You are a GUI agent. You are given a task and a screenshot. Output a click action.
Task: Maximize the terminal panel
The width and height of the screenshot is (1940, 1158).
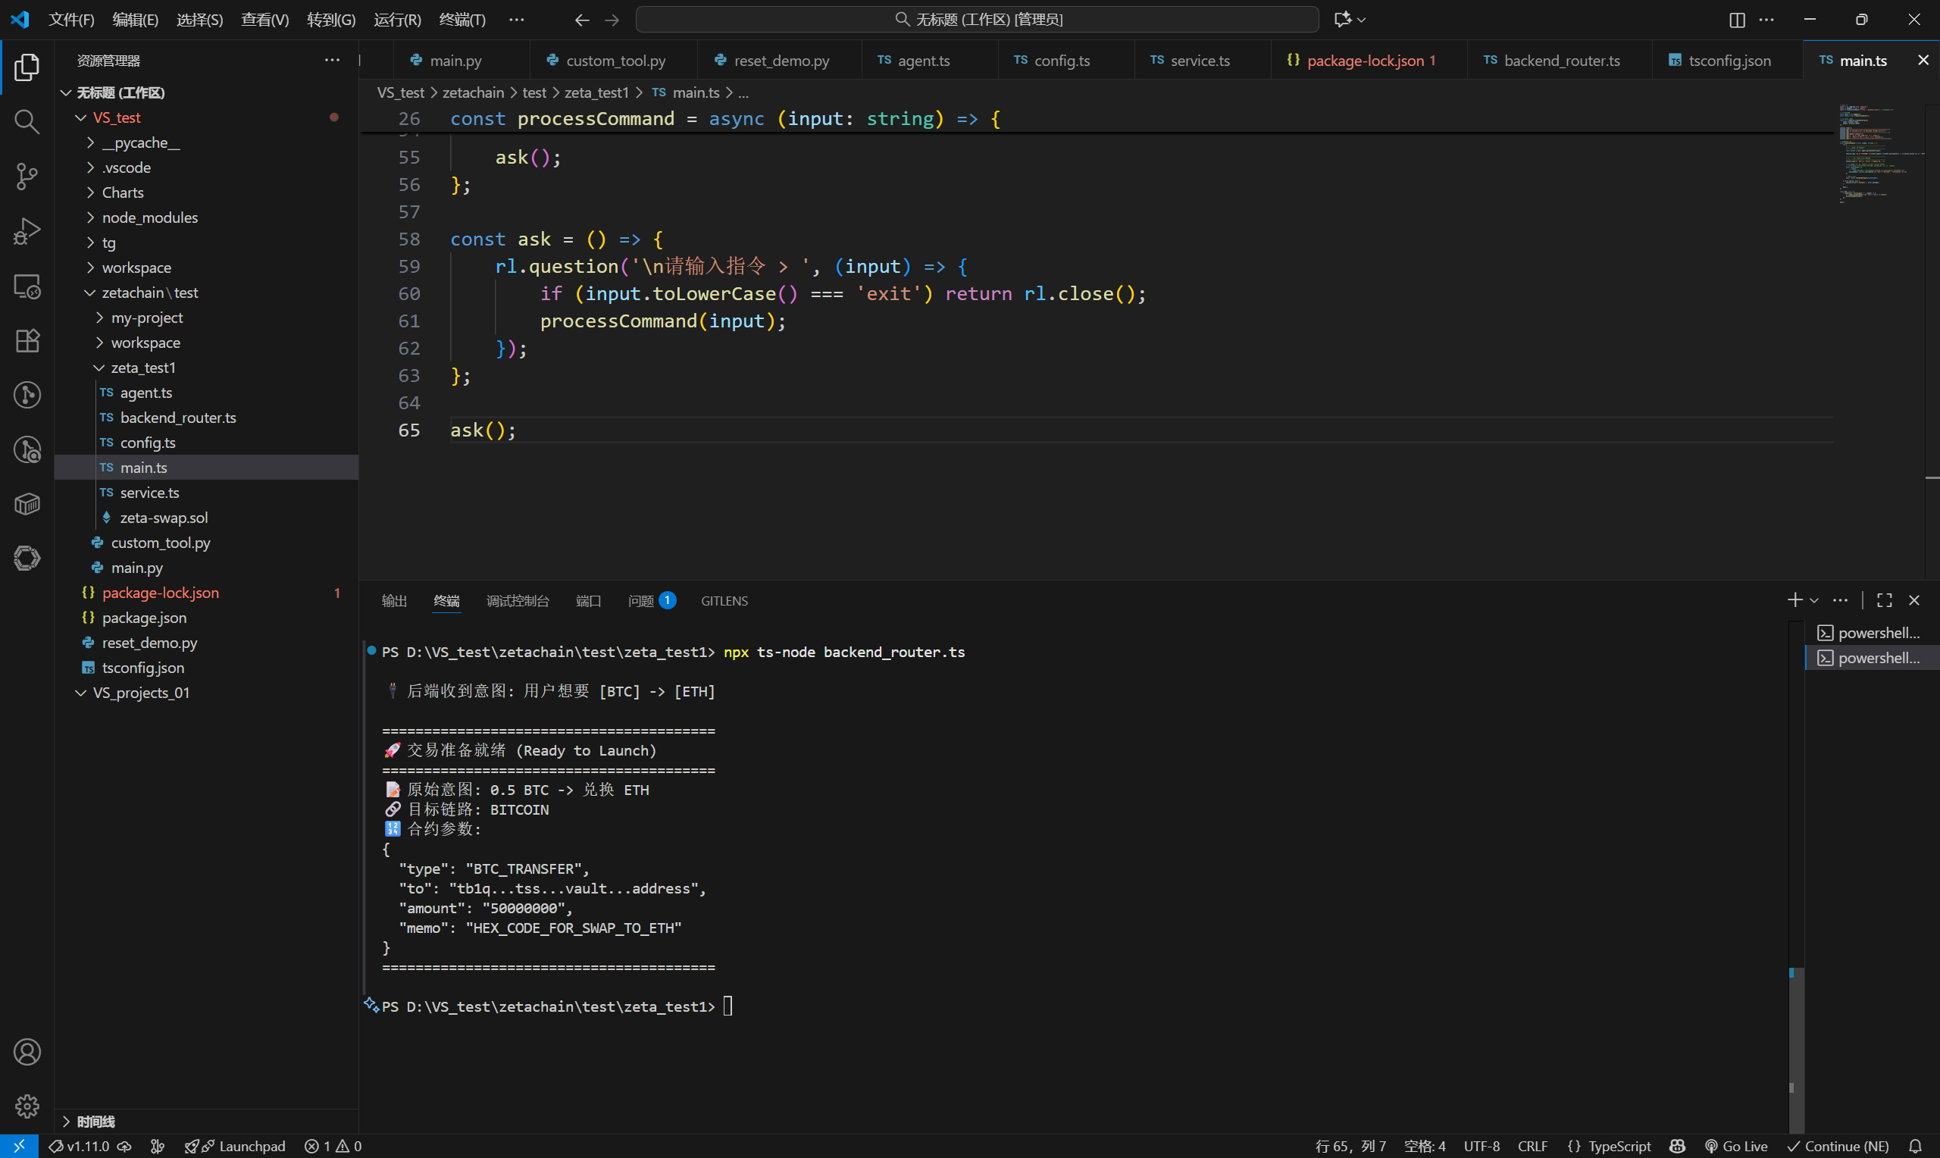(x=1885, y=600)
